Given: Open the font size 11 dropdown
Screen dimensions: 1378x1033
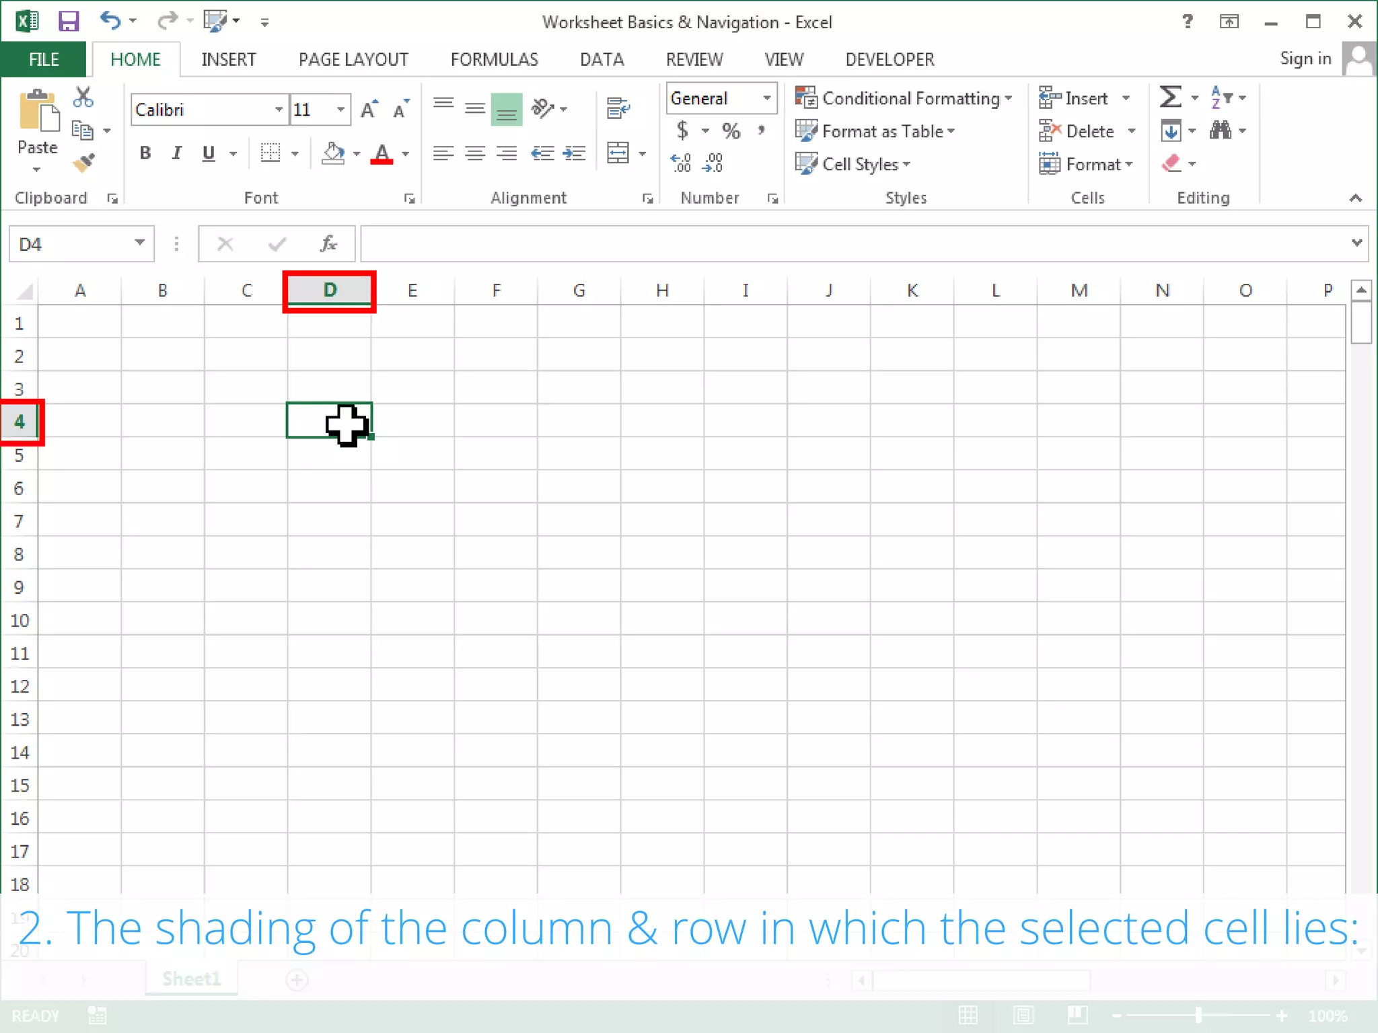Looking at the screenshot, I should [341, 109].
